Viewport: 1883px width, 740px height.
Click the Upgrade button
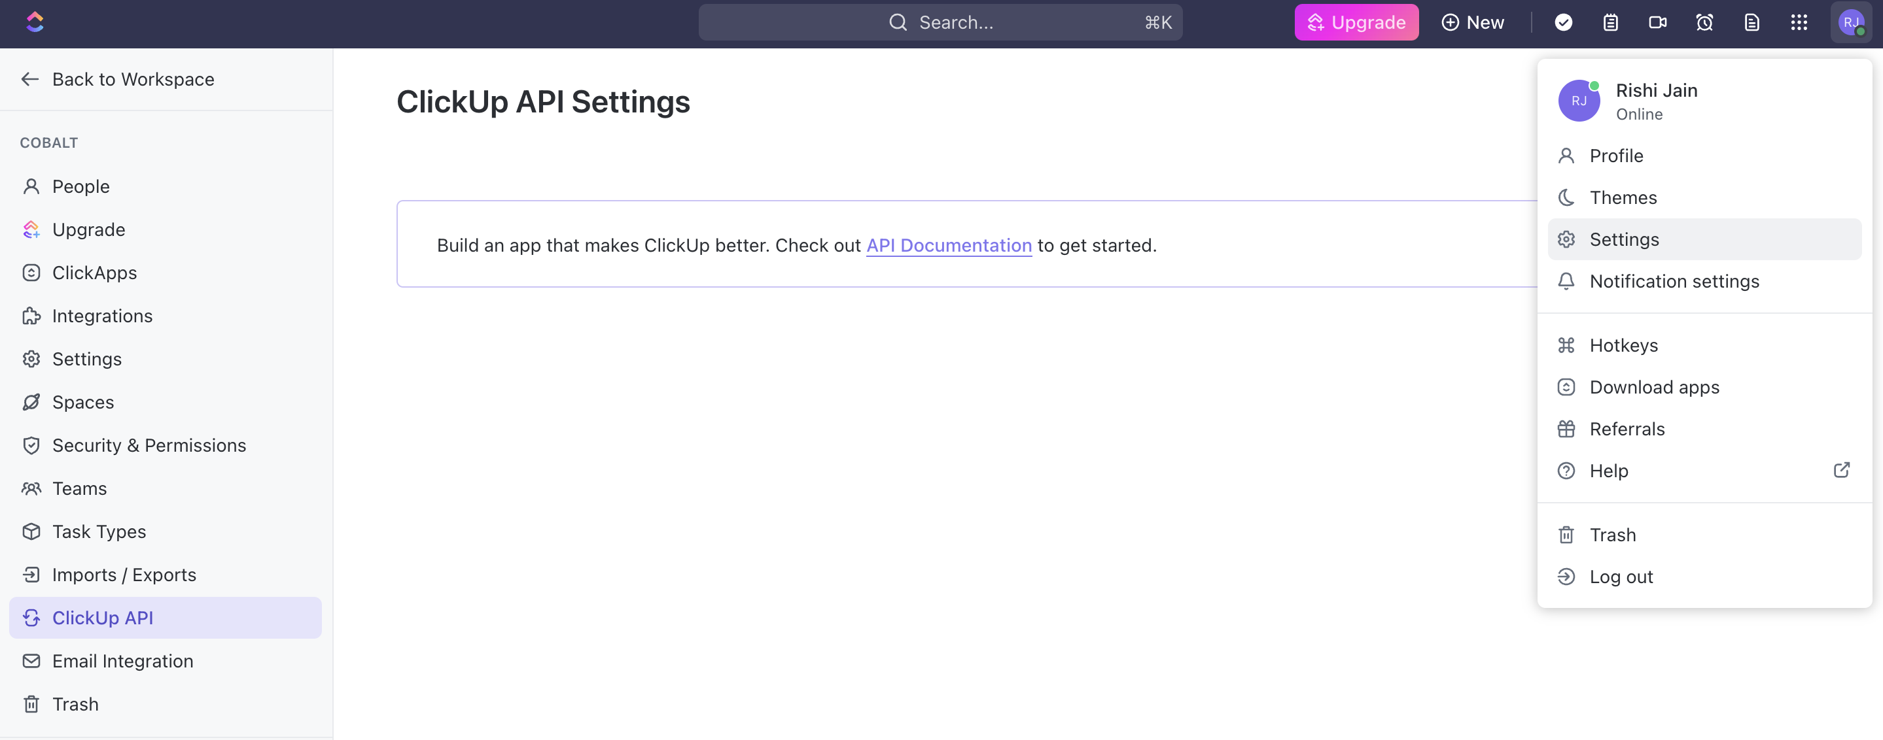pos(1357,22)
